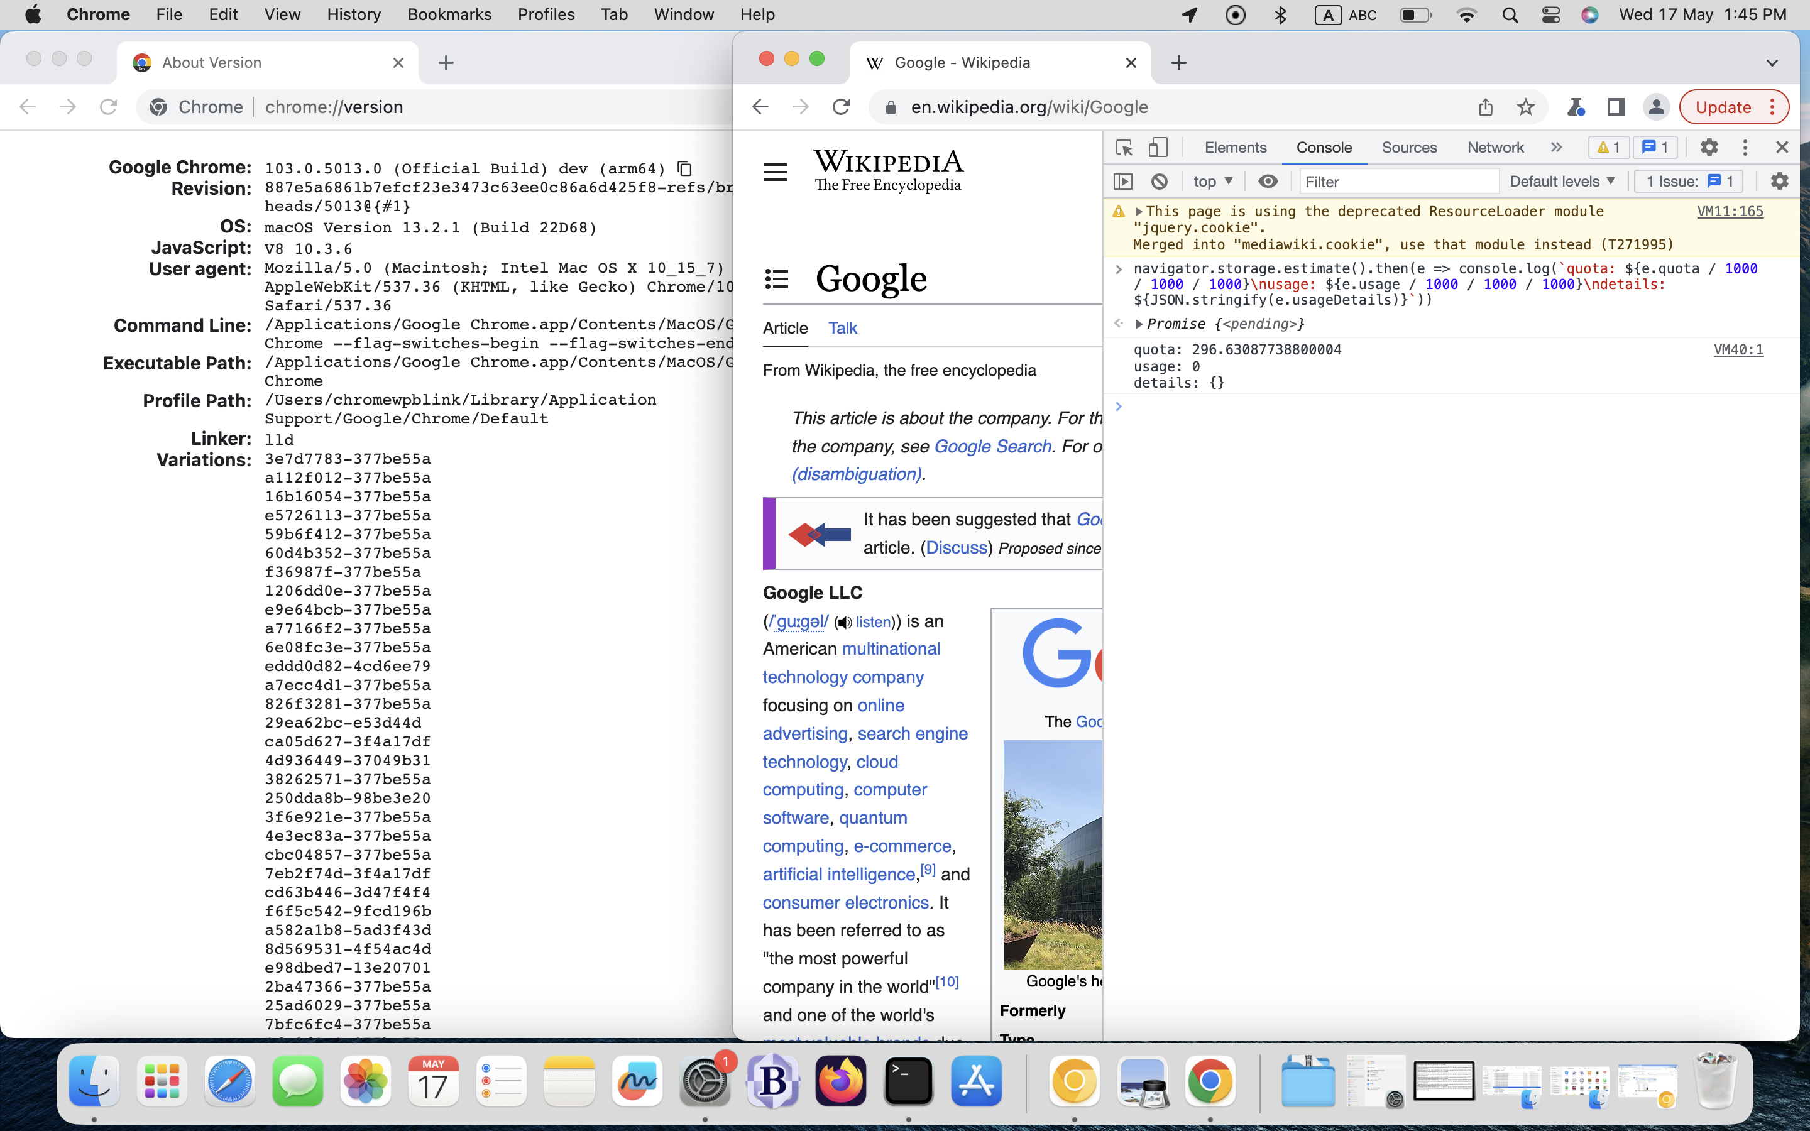Viewport: 1810px width, 1131px height.
Task: Open the History menu
Action: [x=354, y=14]
